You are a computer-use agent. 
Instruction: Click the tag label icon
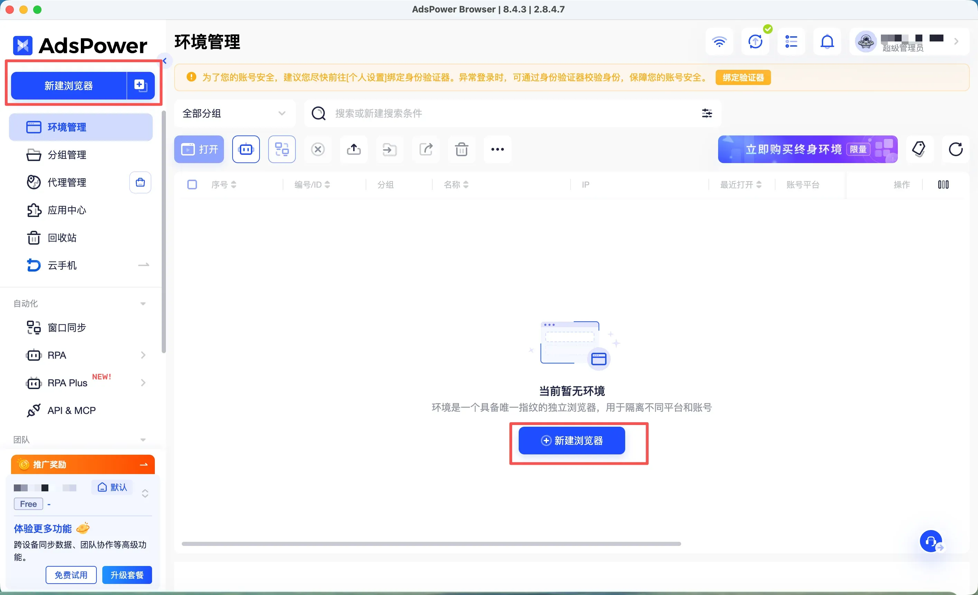[919, 149]
